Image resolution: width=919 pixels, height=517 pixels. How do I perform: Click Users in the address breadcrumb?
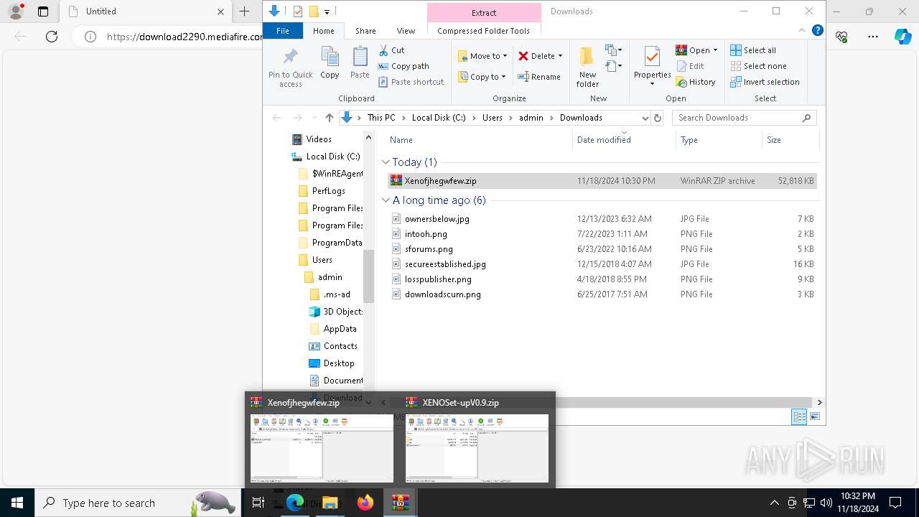tap(493, 118)
